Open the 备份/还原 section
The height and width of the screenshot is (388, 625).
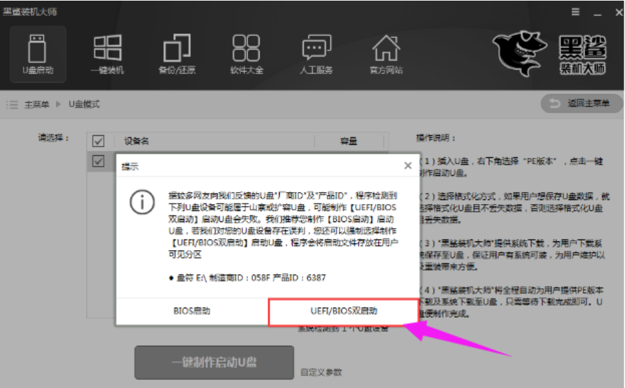[177, 54]
